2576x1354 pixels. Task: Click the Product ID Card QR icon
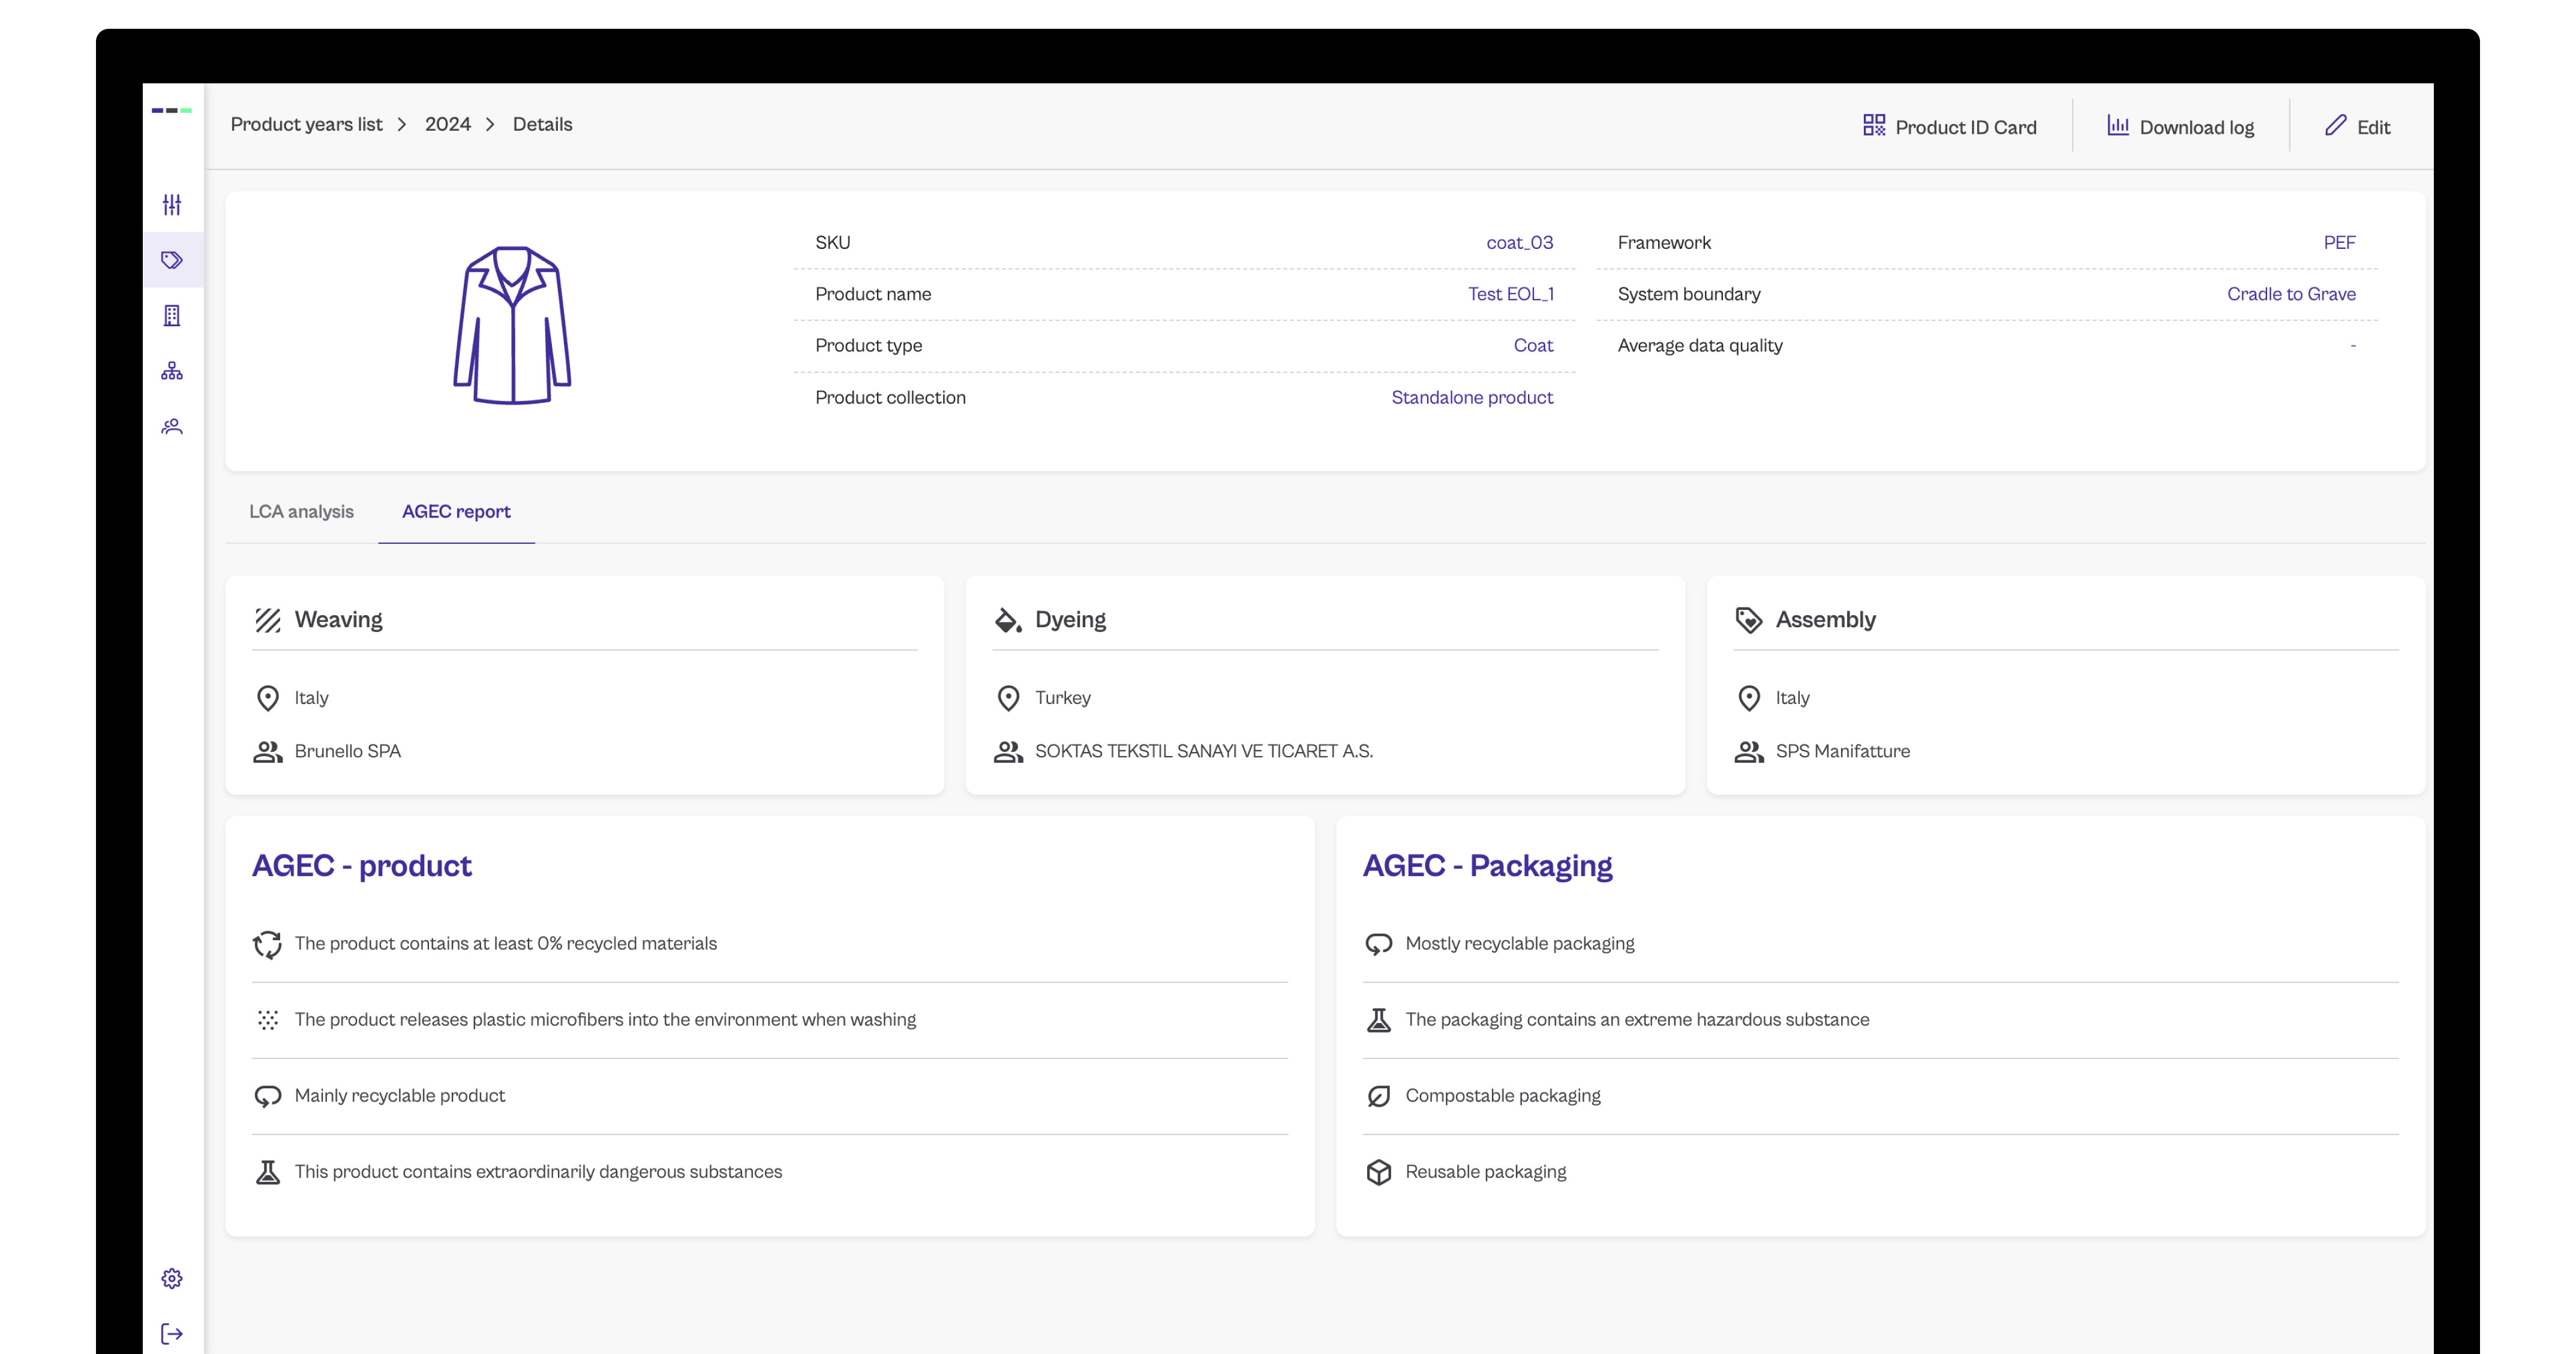[1873, 125]
